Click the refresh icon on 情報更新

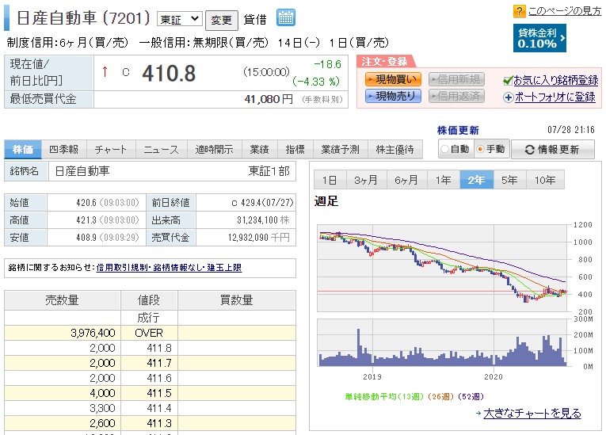529,150
